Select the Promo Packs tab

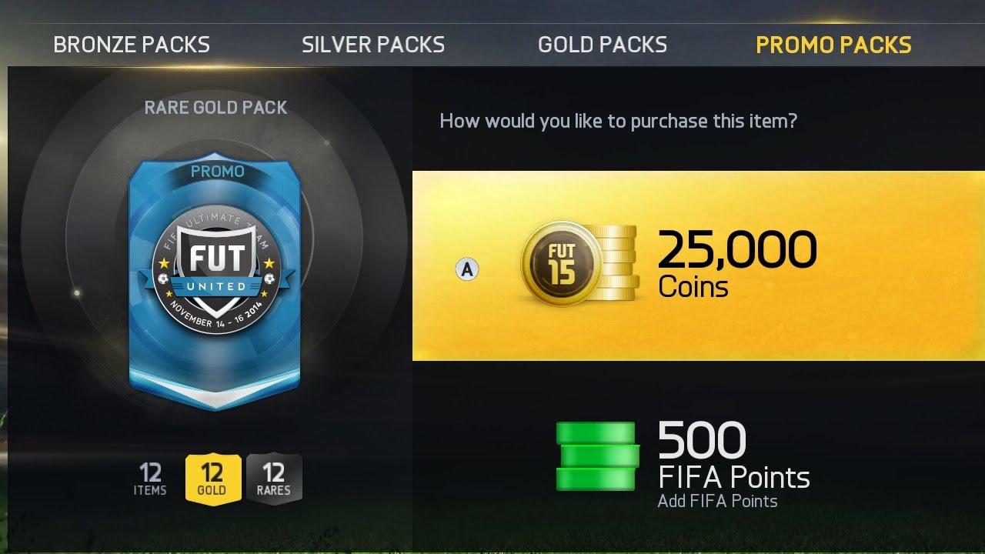pyautogui.click(x=833, y=45)
